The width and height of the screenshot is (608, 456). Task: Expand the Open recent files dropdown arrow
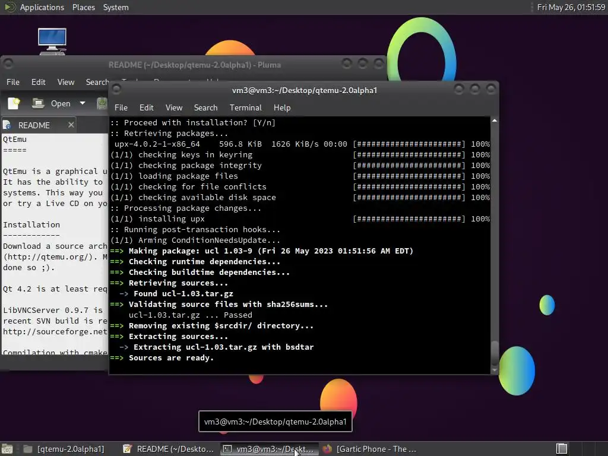[82, 103]
